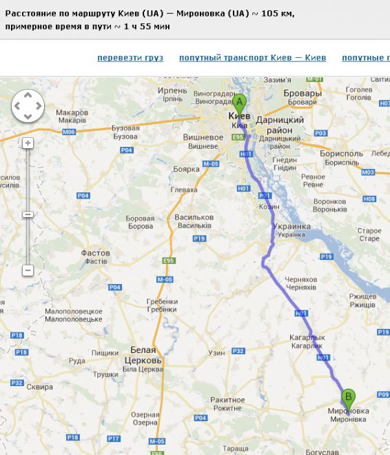
Task: Click the green marker A at Киев
Action: point(239,103)
